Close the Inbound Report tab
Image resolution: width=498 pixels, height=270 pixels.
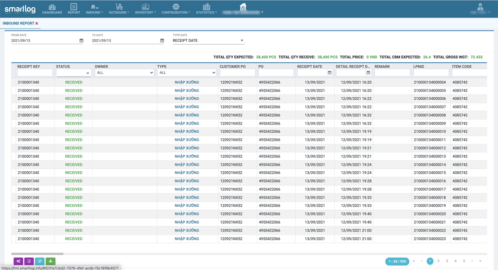(x=36, y=23)
